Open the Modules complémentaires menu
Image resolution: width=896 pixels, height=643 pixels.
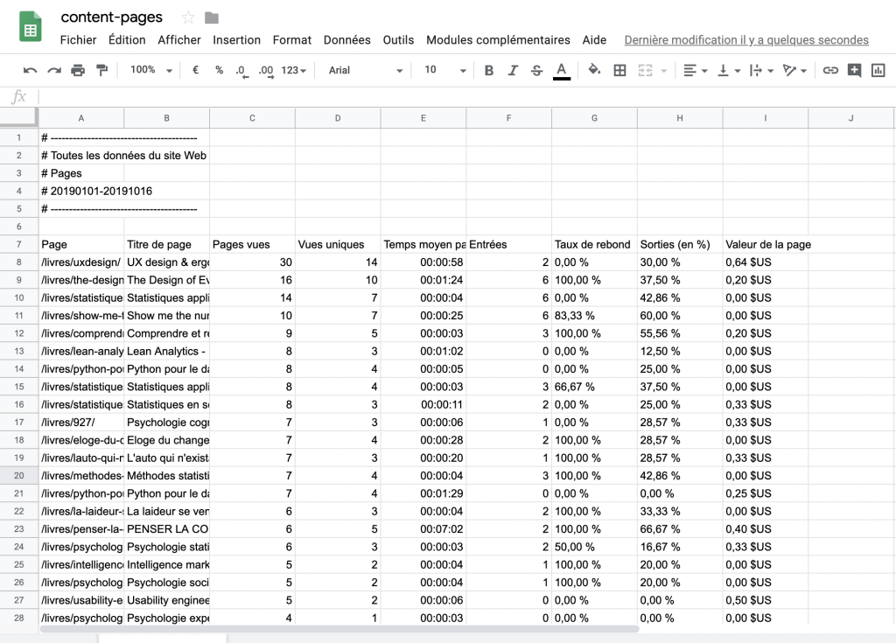pyautogui.click(x=498, y=40)
